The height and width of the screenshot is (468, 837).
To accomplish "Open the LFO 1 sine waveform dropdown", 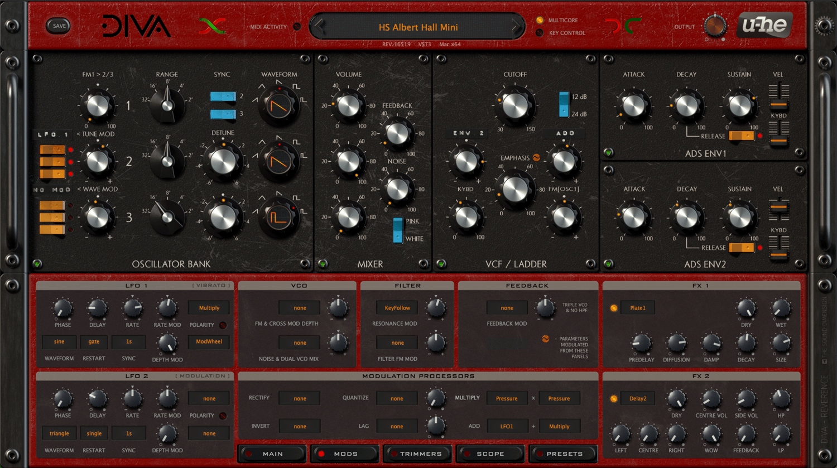I will pos(59,342).
